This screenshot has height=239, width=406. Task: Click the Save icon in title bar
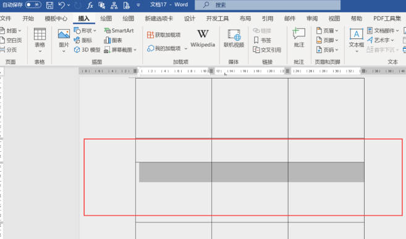pos(49,5)
